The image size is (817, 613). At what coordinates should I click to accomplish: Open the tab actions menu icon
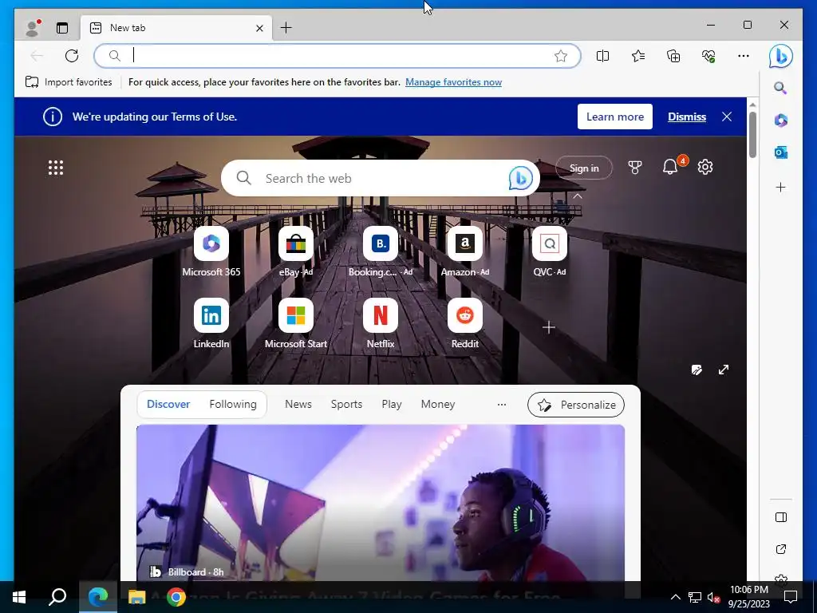[62, 28]
